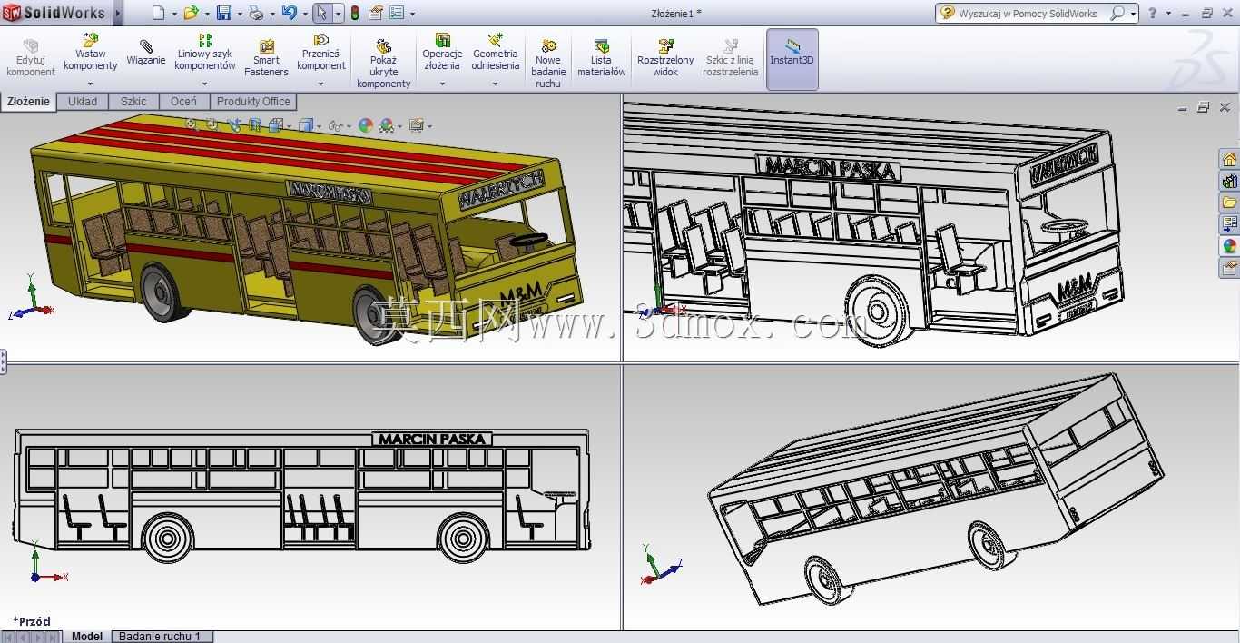The width and height of the screenshot is (1240, 643).
Task: Click the Wiązanie paperclip tool
Action: [x=146, y=53]
